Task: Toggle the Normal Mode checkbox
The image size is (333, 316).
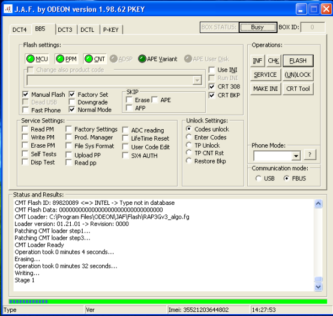Action: click(72, 110)
